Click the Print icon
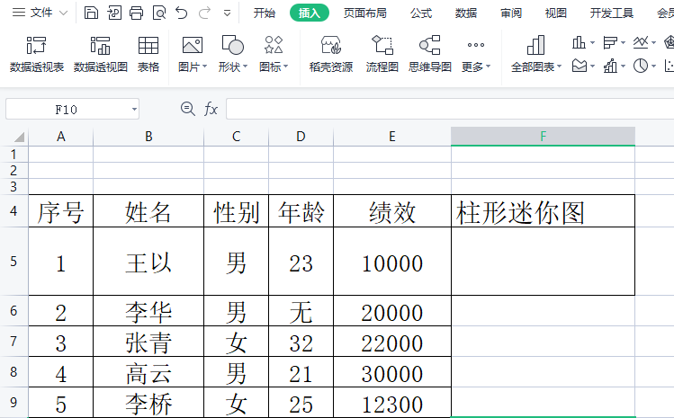Image resolution: width=674 pixels, height=418 pixels. tap(136, 13)
